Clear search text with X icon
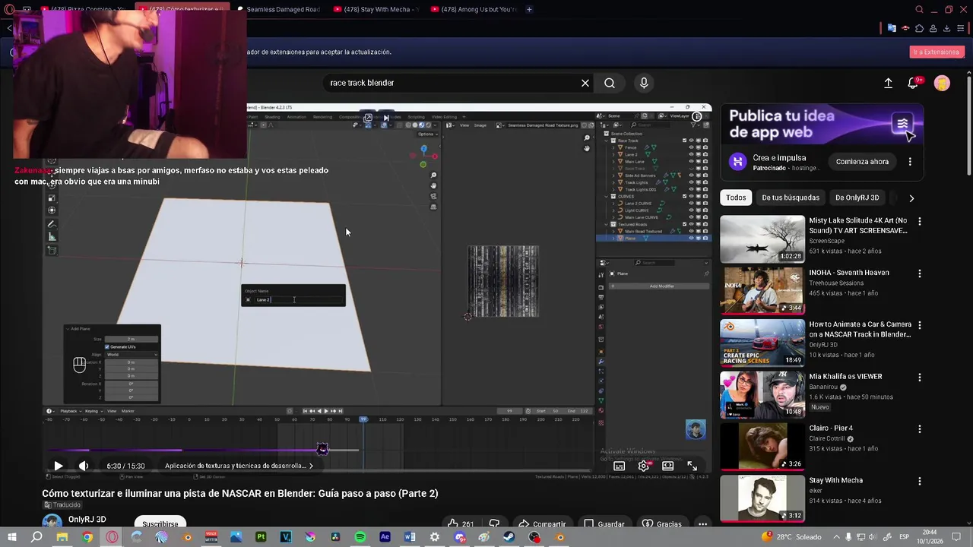 click(585, 83)
